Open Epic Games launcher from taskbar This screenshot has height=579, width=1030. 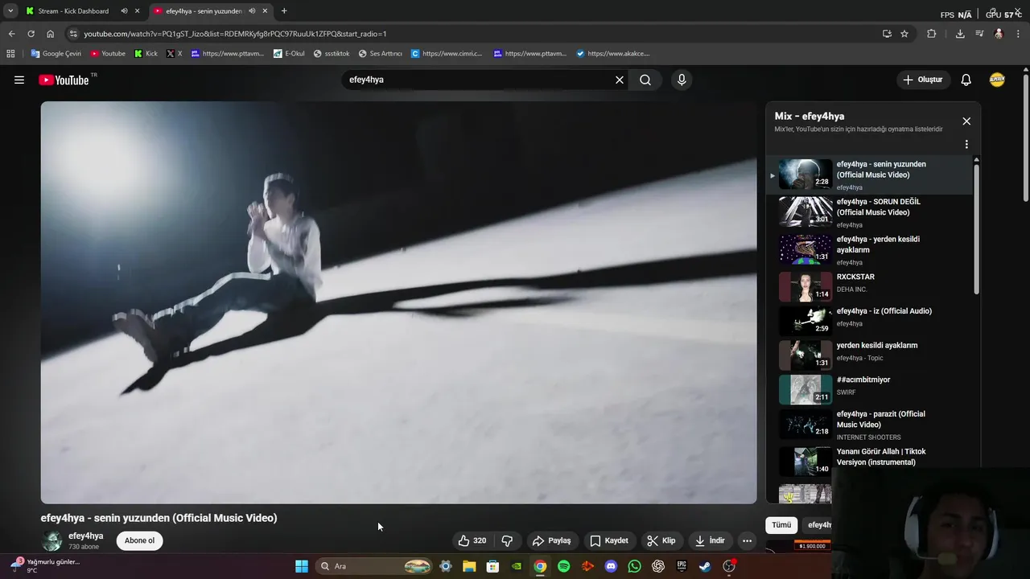682,566
